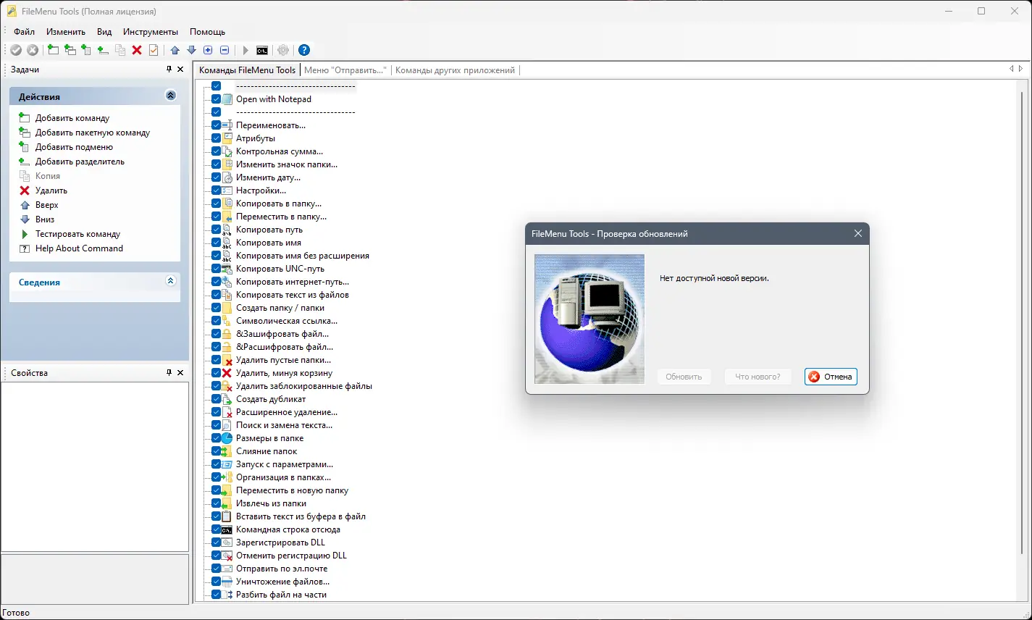Collapse the 'Сведения' section with its chevron

(171, 281)
